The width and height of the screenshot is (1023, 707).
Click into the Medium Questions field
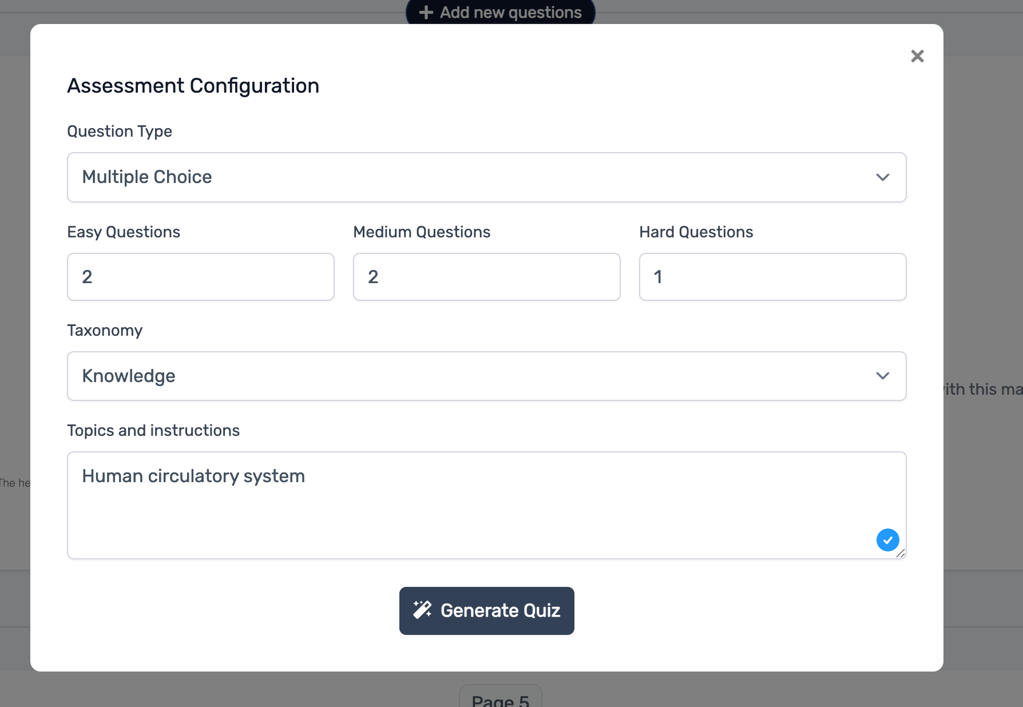coord(486,277)
